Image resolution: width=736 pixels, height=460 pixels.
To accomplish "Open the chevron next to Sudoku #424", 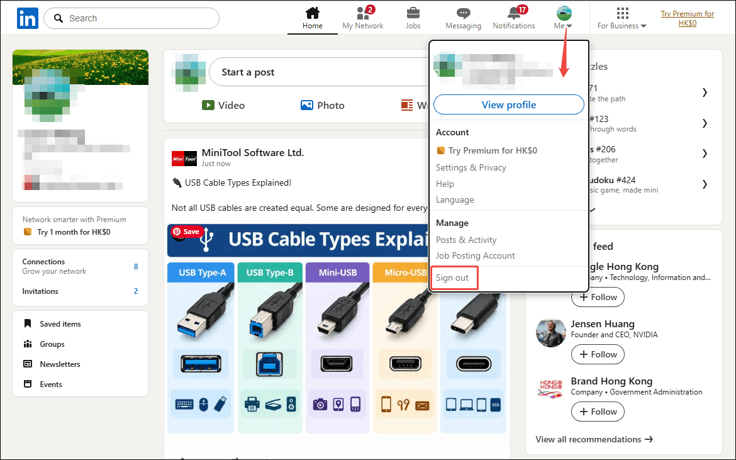I will click(705, 184).
